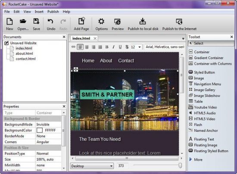The image size is (237, 174).
Task: Change PositionType Normal value
Action: (48, 153)
